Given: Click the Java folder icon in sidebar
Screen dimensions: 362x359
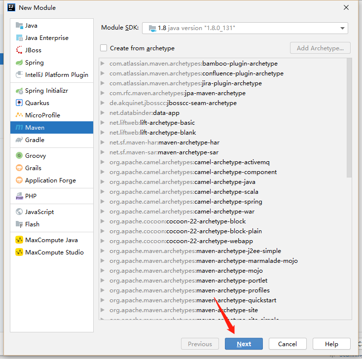Looking at the screenshot, I should click(x=19, y=25).
